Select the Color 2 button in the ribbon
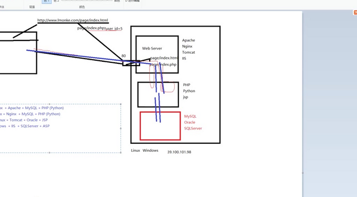The height and width of the screenshot is (197, 357). click(x=56, y=1)
